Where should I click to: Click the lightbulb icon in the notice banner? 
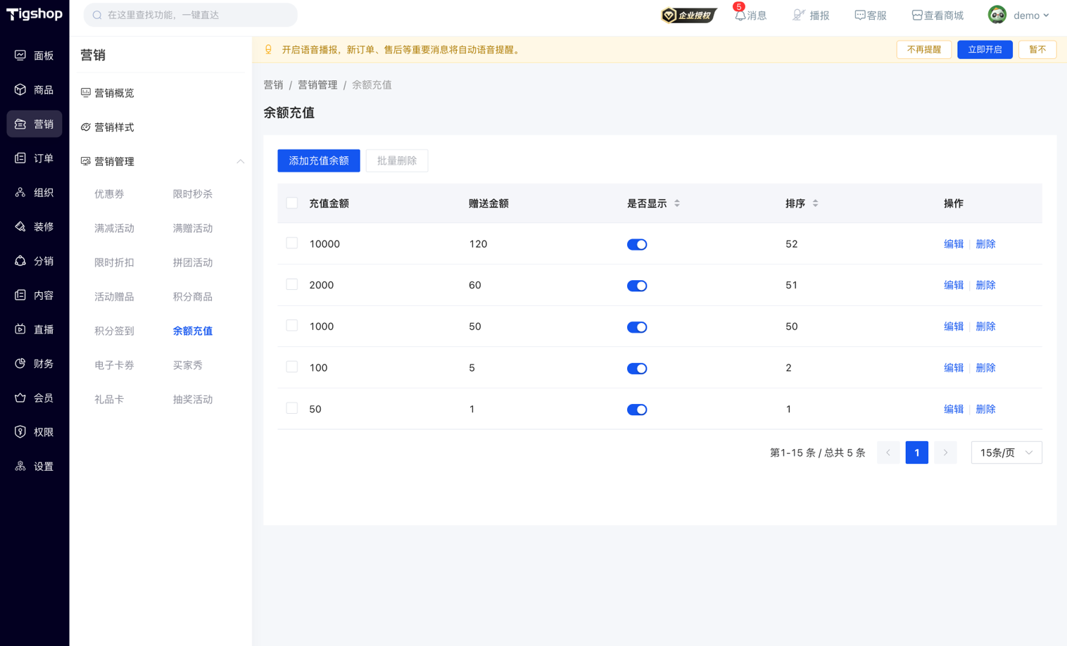pos(268,50)
